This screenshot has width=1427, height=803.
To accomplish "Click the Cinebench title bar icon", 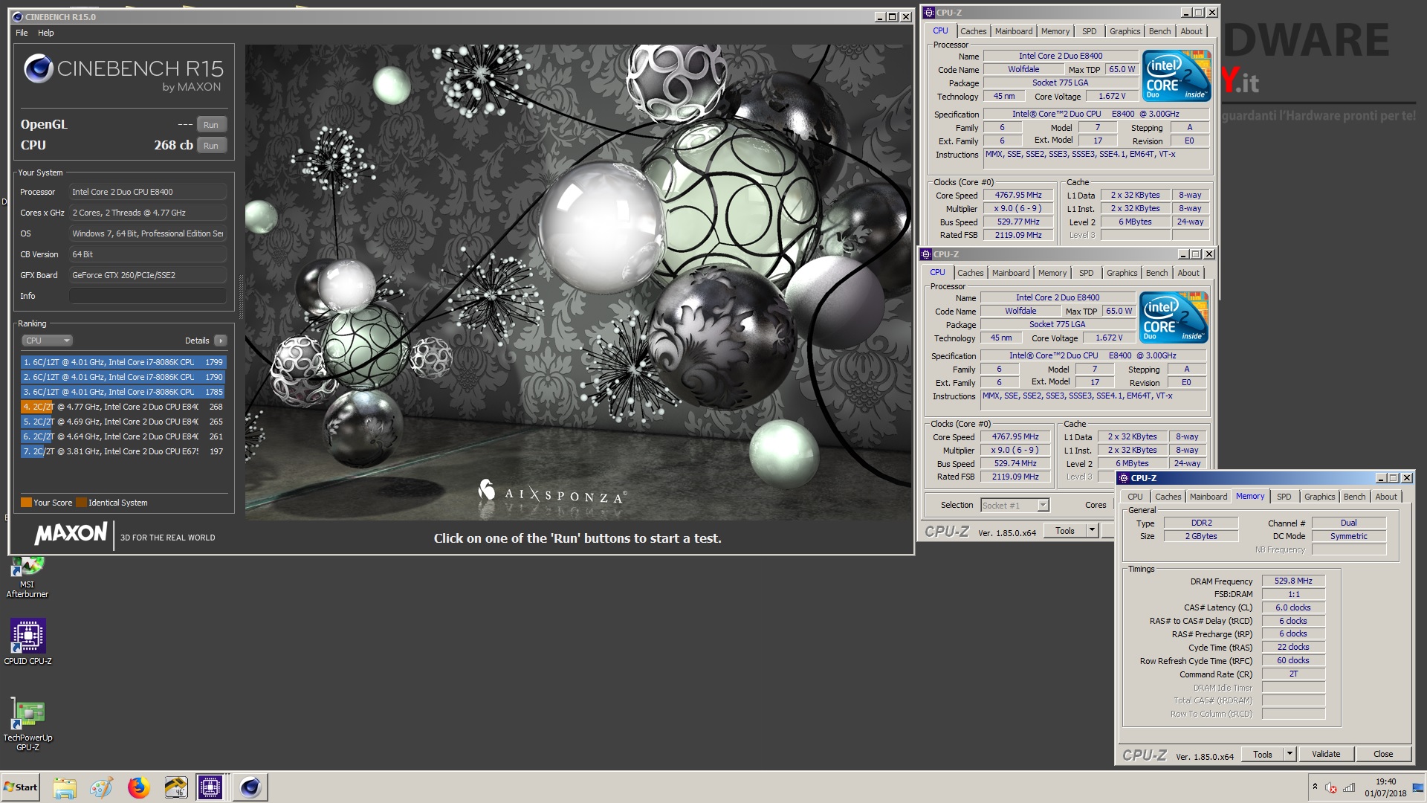I will point(18,16).
